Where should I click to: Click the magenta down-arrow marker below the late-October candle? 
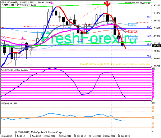(x=82, y=40)
